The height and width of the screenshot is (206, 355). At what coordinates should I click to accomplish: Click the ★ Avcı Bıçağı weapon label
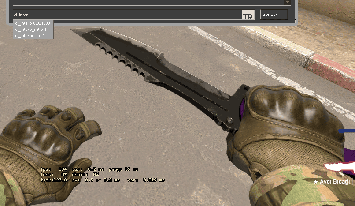333,182
